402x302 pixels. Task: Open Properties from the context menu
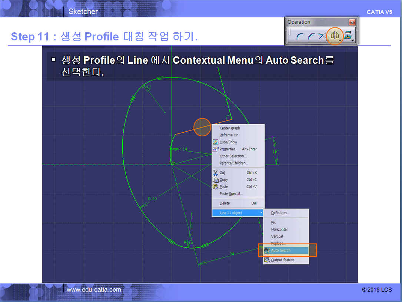227,149
